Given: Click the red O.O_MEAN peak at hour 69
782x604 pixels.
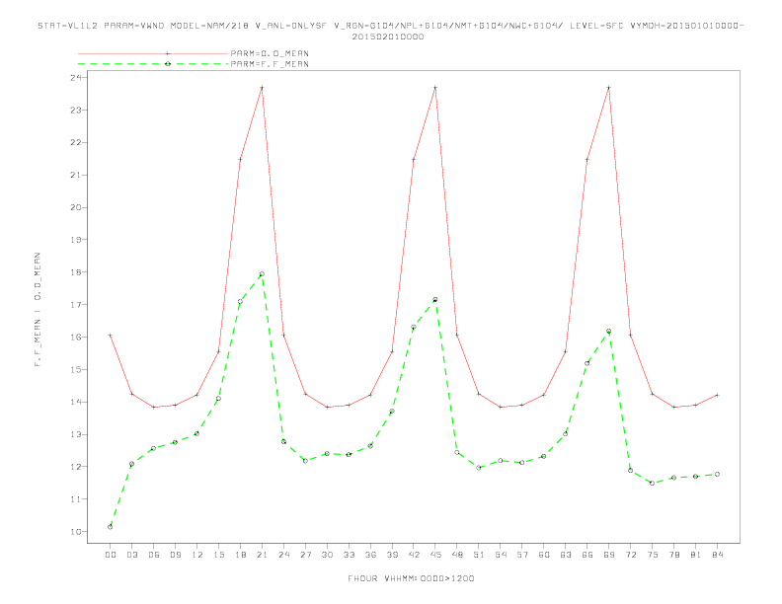Looking at the screenshot, I should [609, 87].
